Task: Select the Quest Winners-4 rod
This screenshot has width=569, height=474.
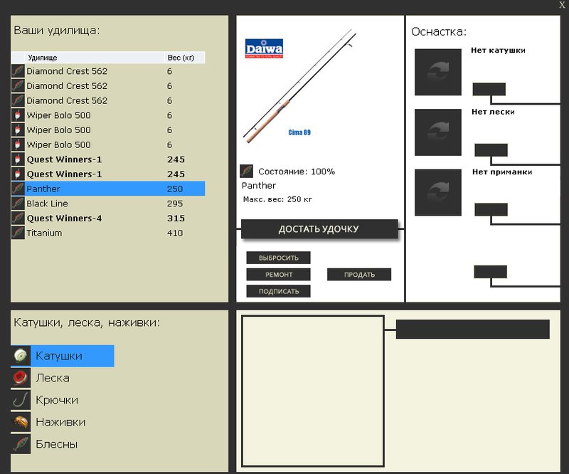Action: (108, 218)
